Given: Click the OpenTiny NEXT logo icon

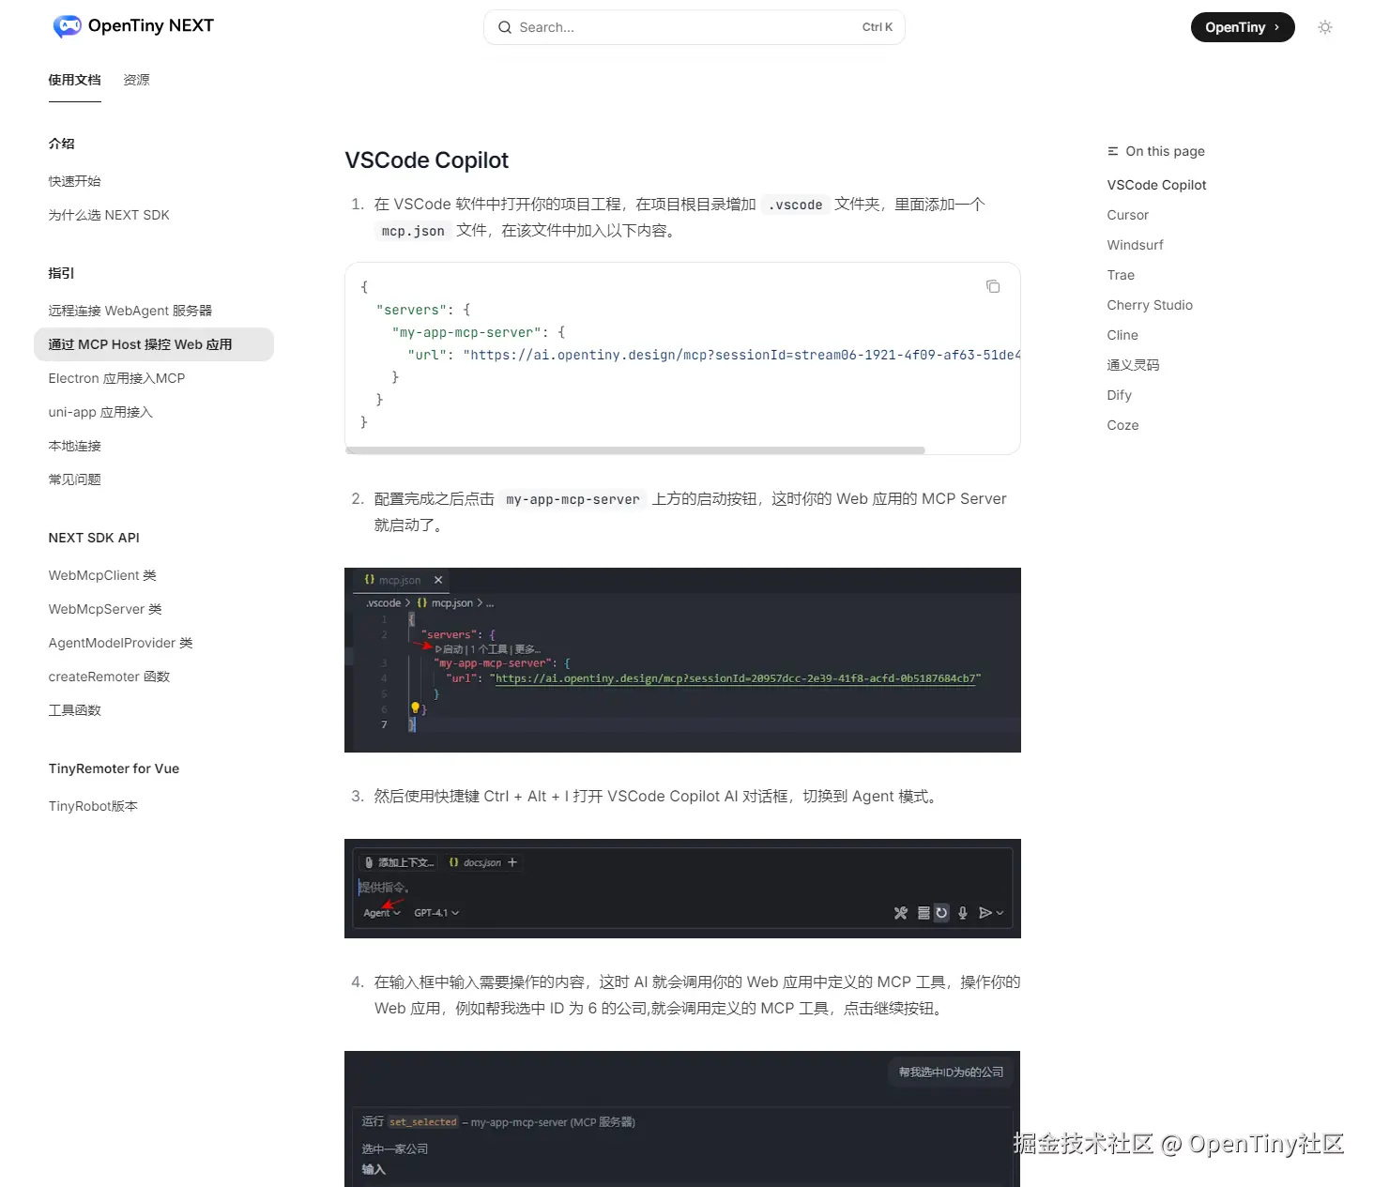Looking at the screenshot, I should coord(67,26).
